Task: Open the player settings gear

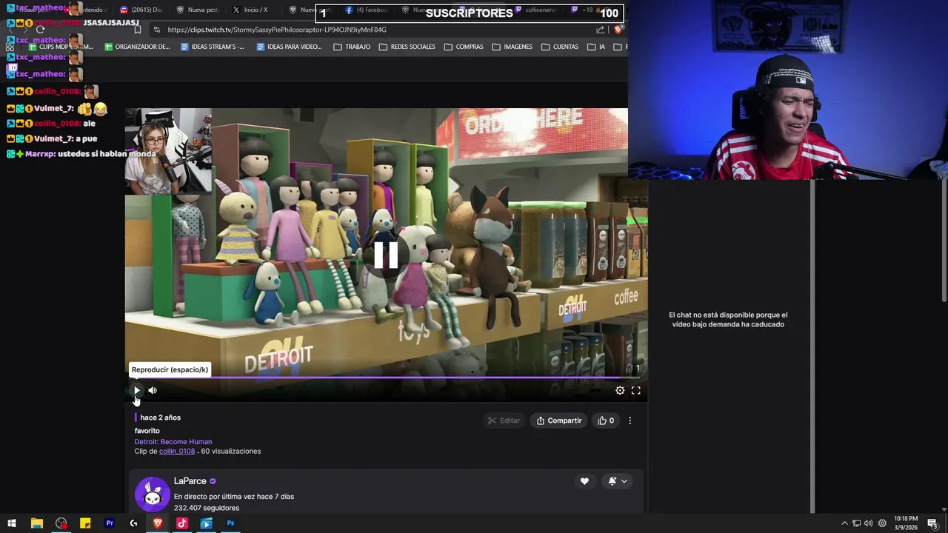Action: pos(620,390)
